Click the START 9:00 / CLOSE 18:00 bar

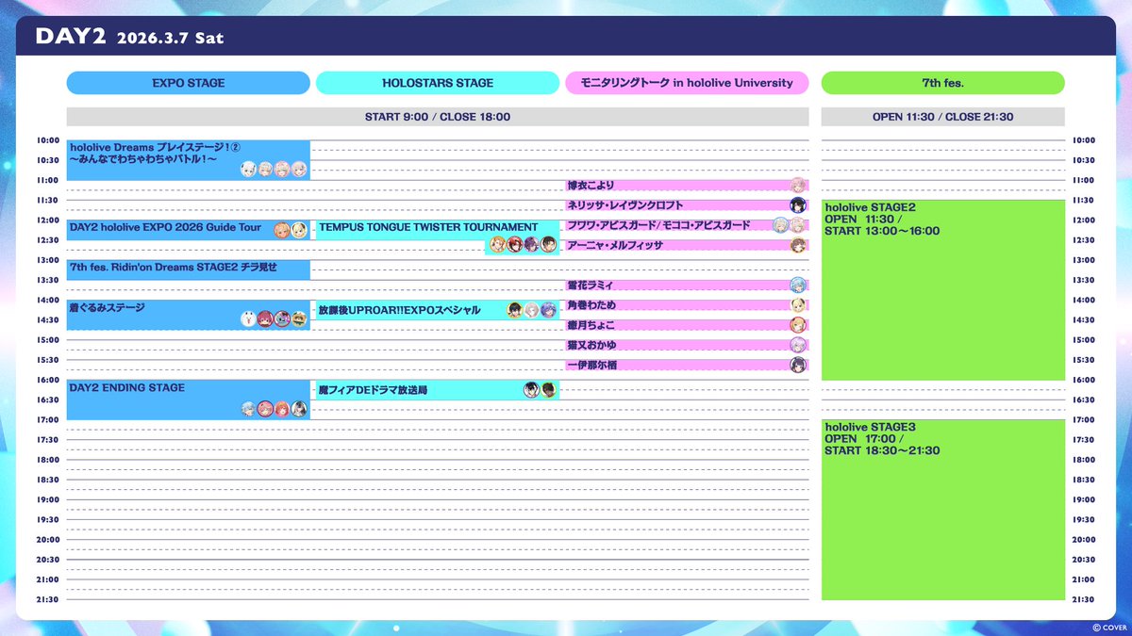tap(438, 117)
